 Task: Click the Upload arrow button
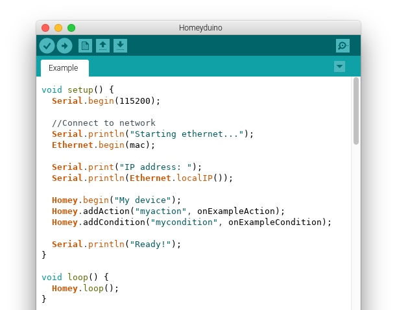[x=65, y=46]
